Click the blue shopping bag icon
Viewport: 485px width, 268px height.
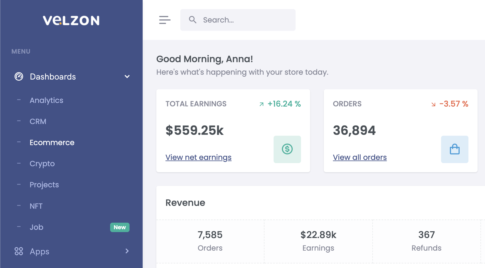point(454,149)
